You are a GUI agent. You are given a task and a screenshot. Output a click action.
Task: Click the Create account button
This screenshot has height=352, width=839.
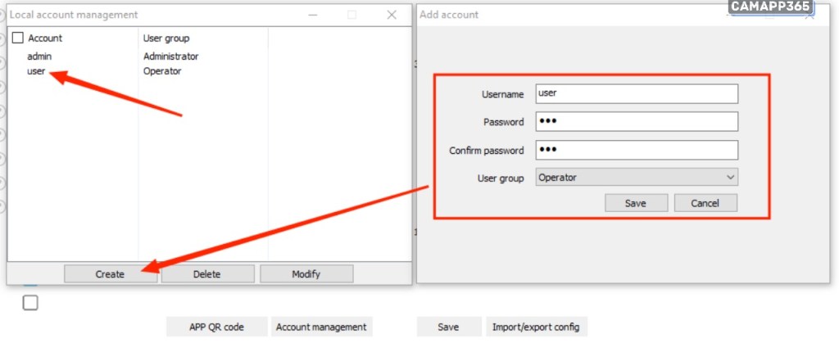tap(110, 274)
